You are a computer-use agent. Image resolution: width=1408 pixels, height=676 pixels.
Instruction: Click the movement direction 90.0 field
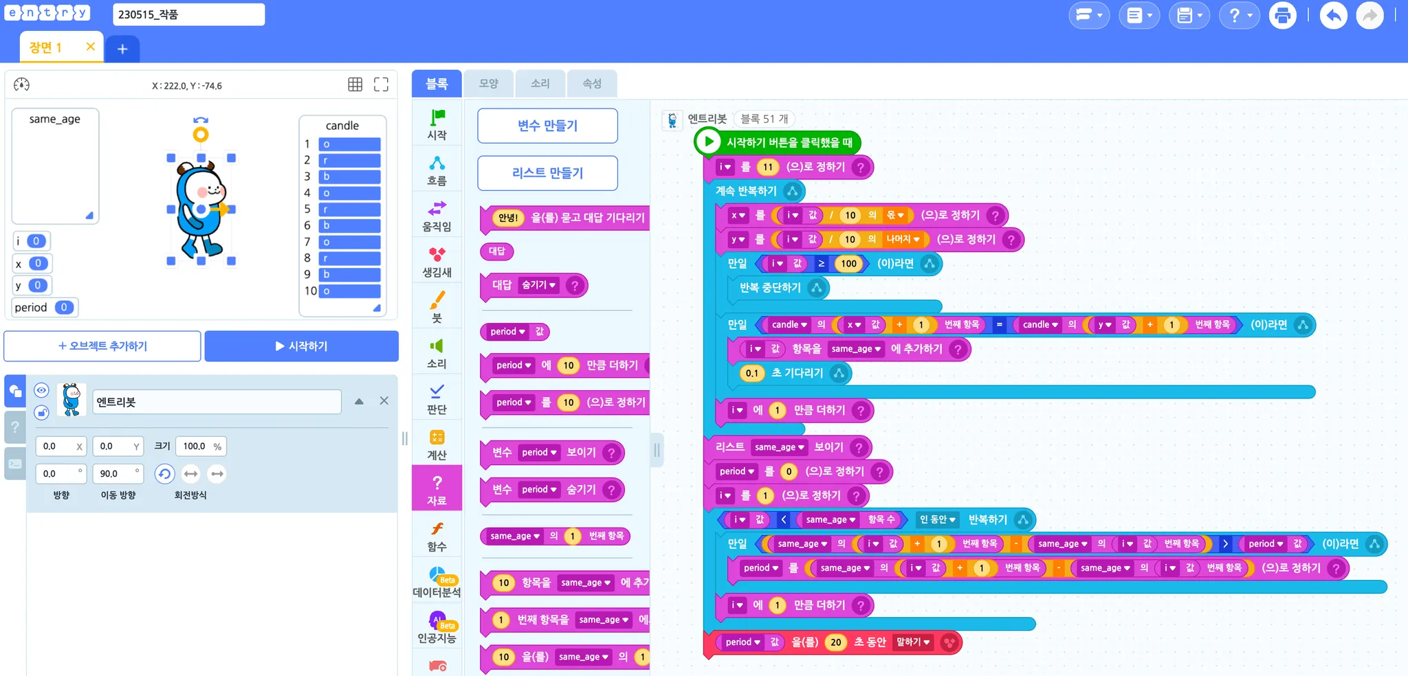(x=118, y=473)
